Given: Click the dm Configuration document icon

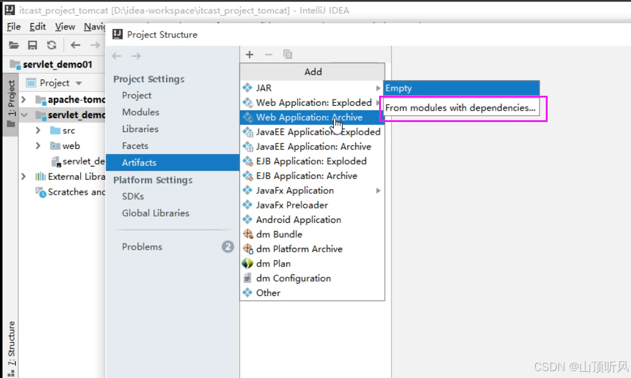Looking at the screenshot, I should (x=248, y=278).
